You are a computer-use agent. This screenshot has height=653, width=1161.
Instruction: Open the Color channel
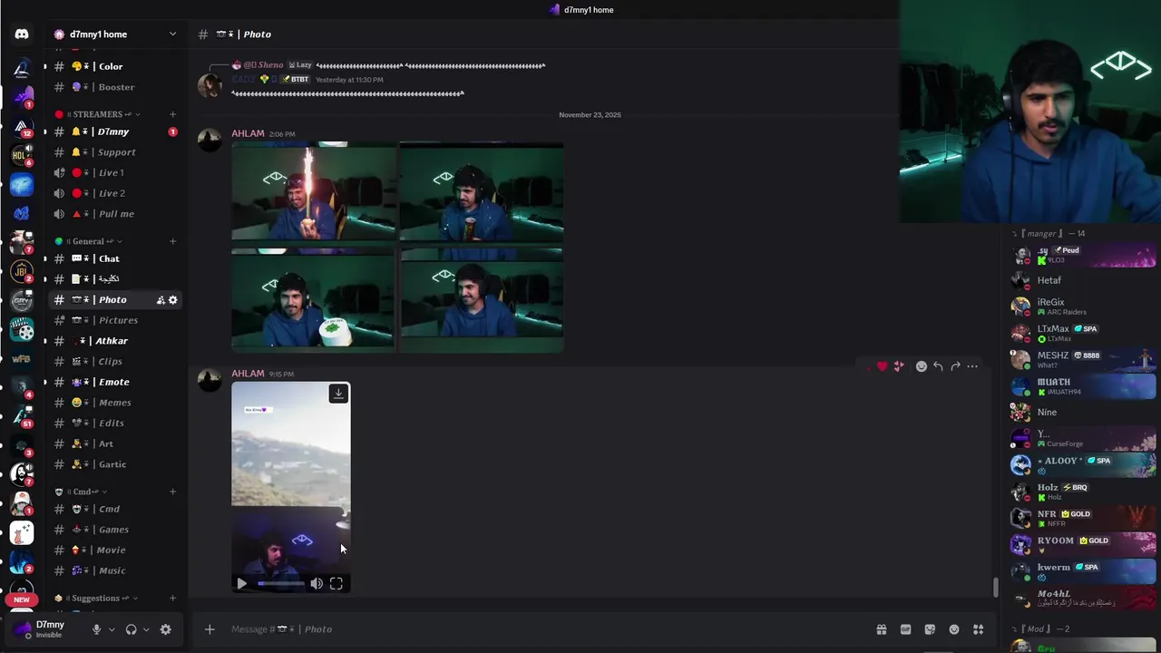pos(115,66)
